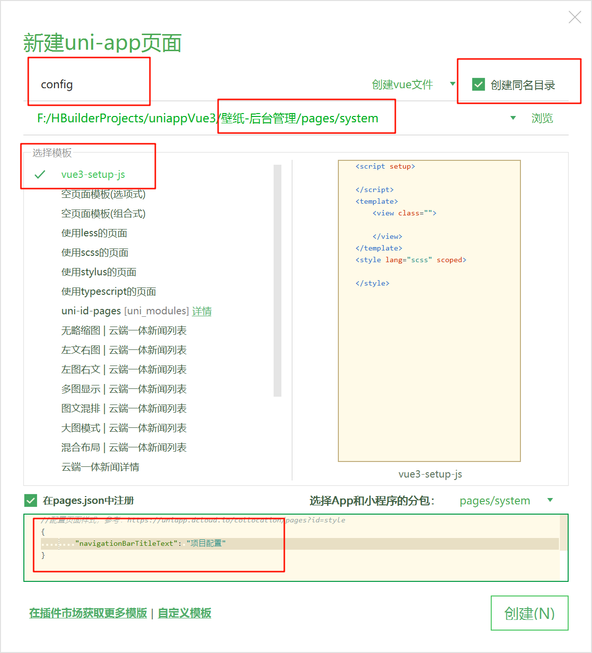Viewport: 592px width, 653px height.
Task: Open the 详情 link for uni-id-pages
Action: pyautogui.click(x=202, y=311)
